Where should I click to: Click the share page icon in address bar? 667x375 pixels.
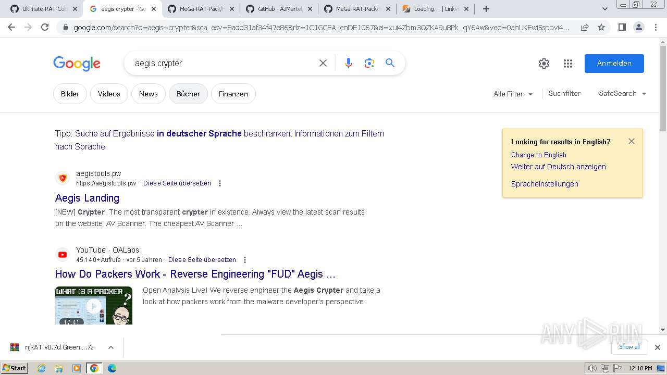tap(585, 27)
